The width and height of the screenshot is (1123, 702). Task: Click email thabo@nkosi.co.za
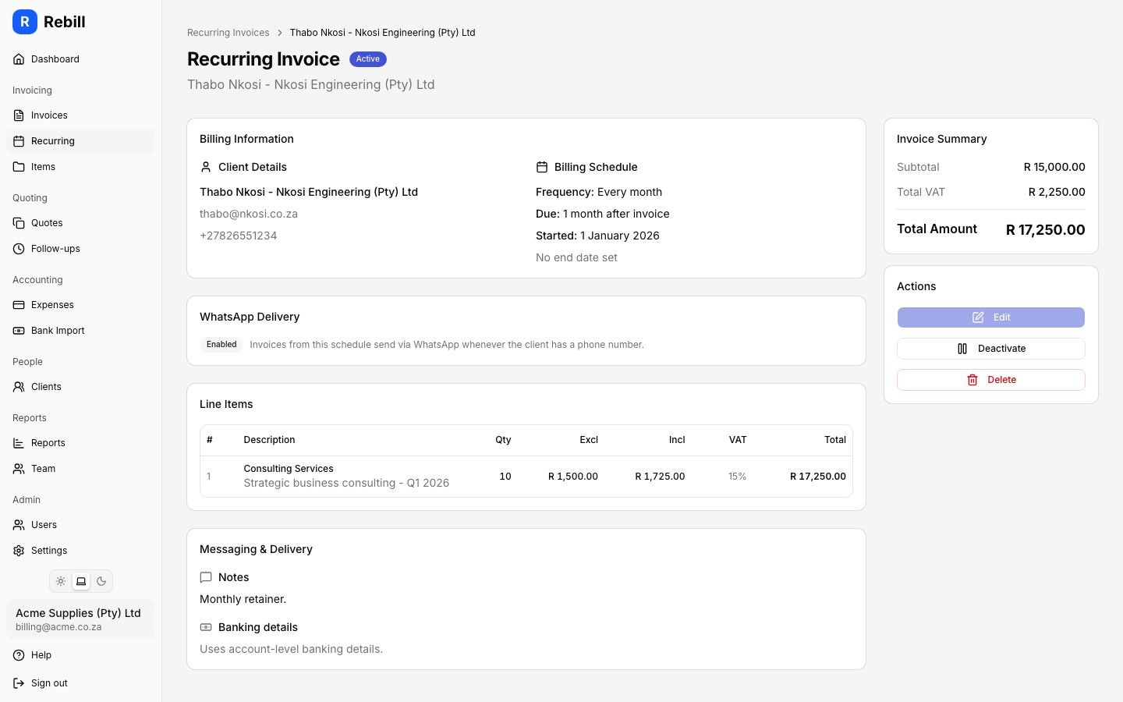pyautogui.click(x=249, y=214)
